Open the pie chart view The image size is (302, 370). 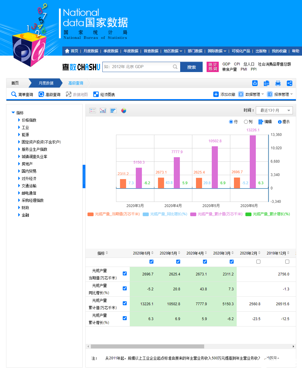[x=123, y=110]
